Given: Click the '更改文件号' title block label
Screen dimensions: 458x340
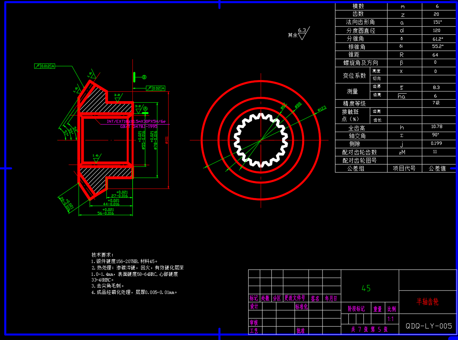Looking at the screenshot, I should click(x=295, y=298).
